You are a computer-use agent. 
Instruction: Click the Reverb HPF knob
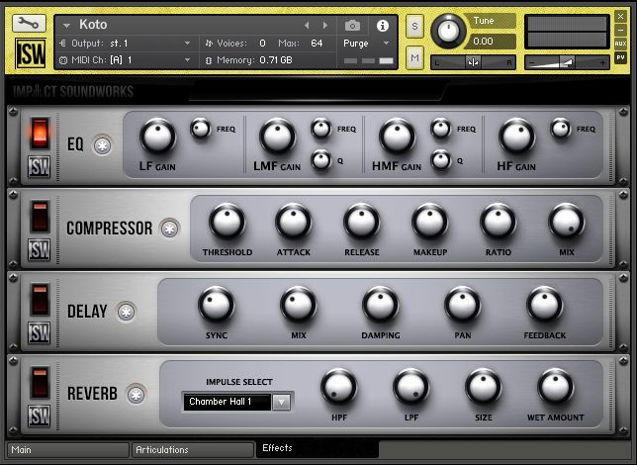(x=339, y=387)
